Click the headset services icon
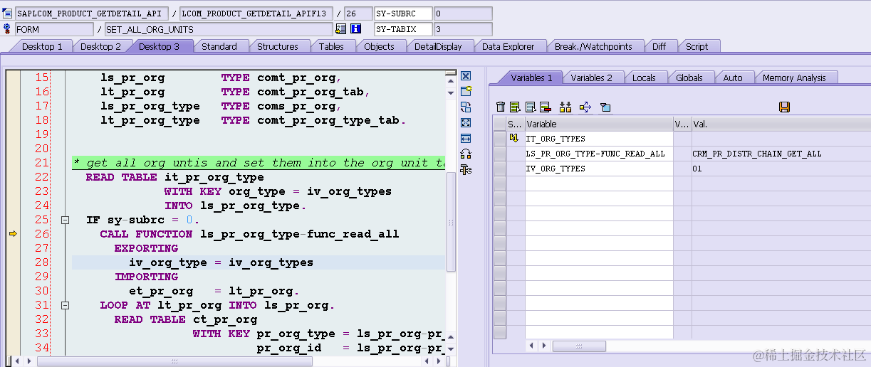 pos(466,154)
